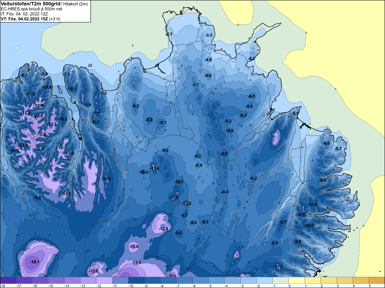Click the -15.1 temperature value on the map
385x288 pixels.
[35, 262]
